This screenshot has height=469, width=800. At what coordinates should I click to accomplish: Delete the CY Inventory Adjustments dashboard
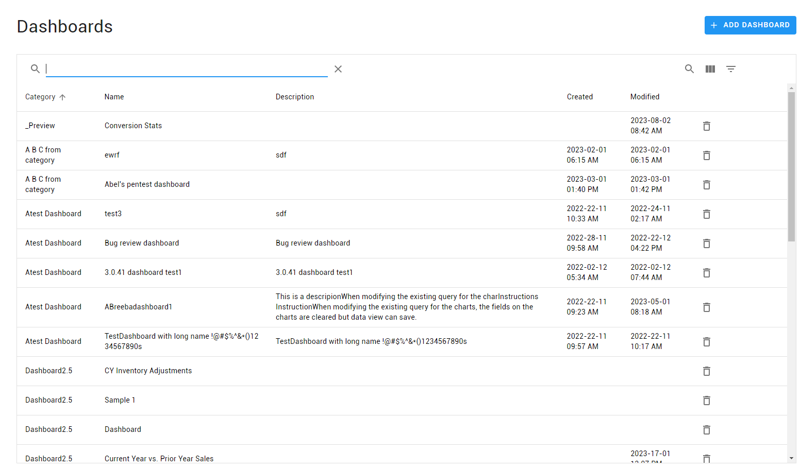[707, 371]
